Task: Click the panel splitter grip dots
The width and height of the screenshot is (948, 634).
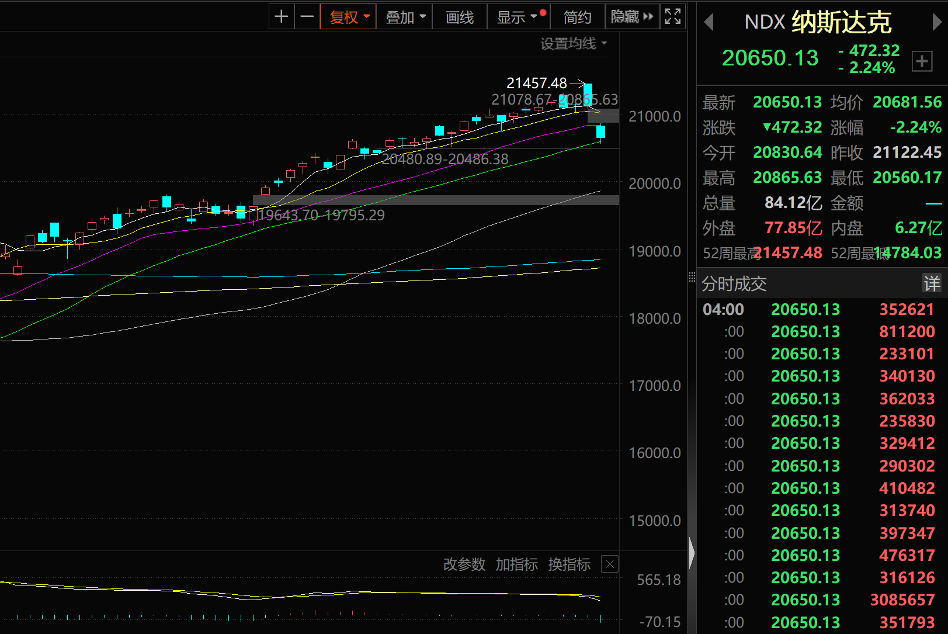Action: point(692,277)
